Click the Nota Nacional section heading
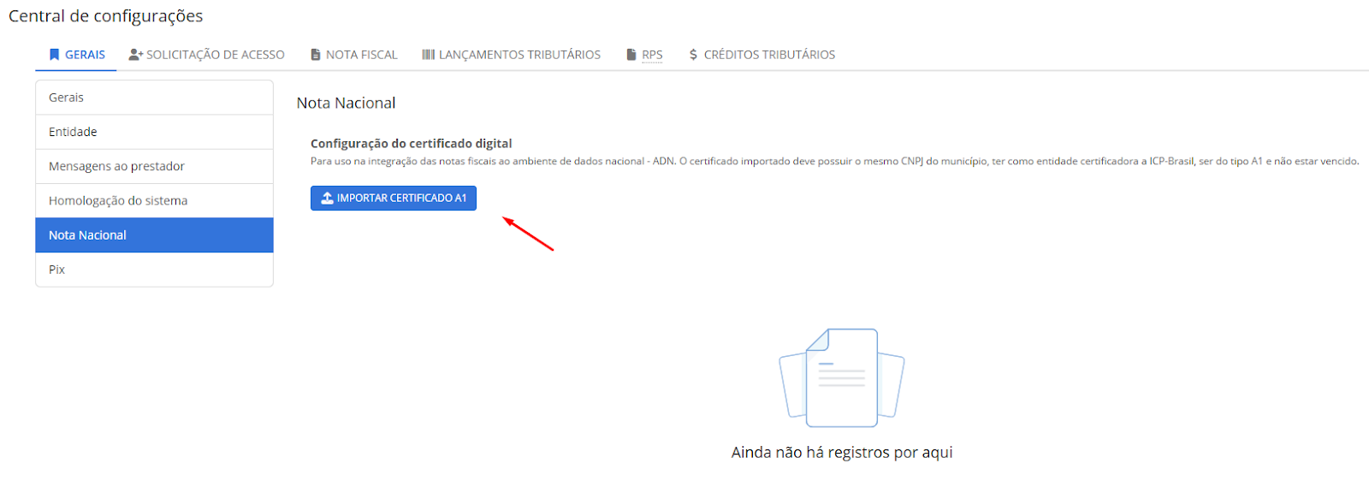This screenshot has width=1369, height=493. point(346,103)
